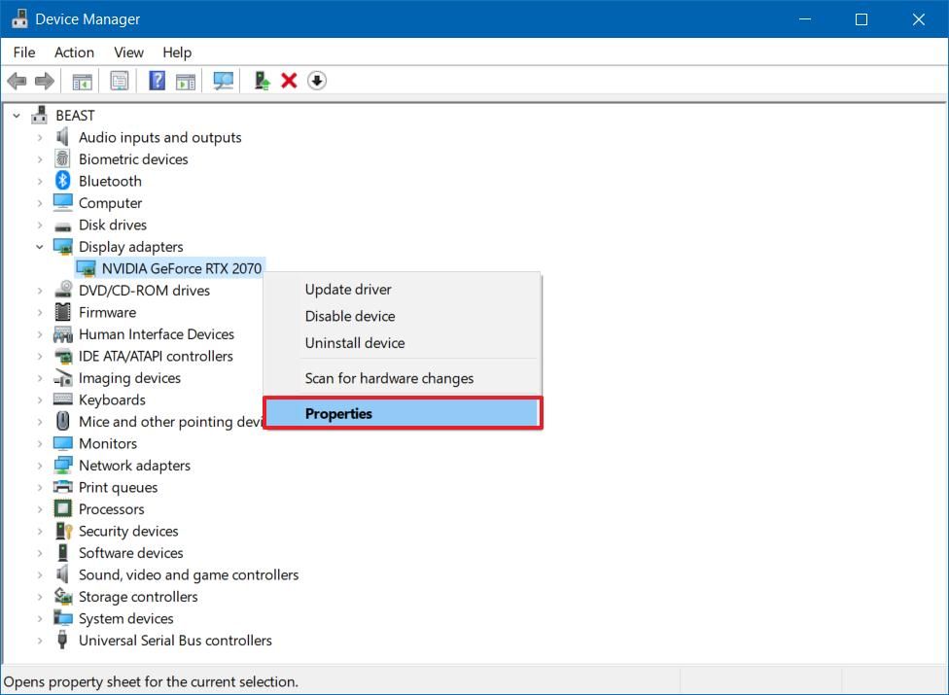The height and width of the screenshot is (695, 949).
Task: Select Properties from the context menu
Action: click(x=338, y=413)
